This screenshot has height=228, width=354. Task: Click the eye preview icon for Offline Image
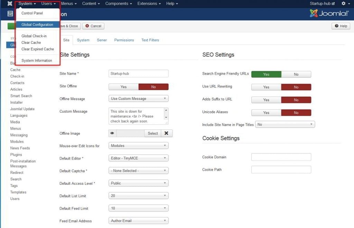[112, 133]
